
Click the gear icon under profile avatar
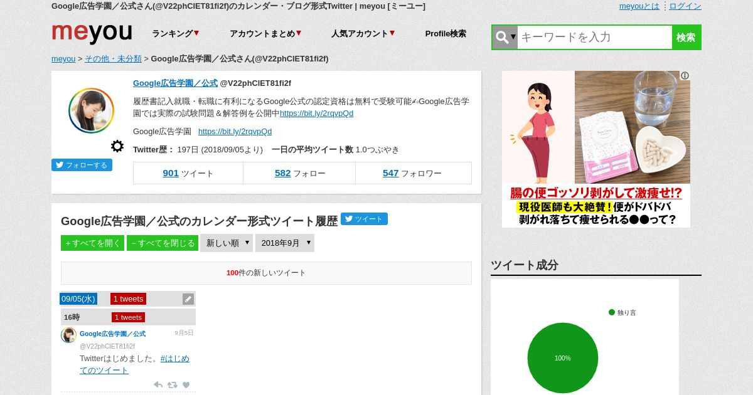[117, 146]
